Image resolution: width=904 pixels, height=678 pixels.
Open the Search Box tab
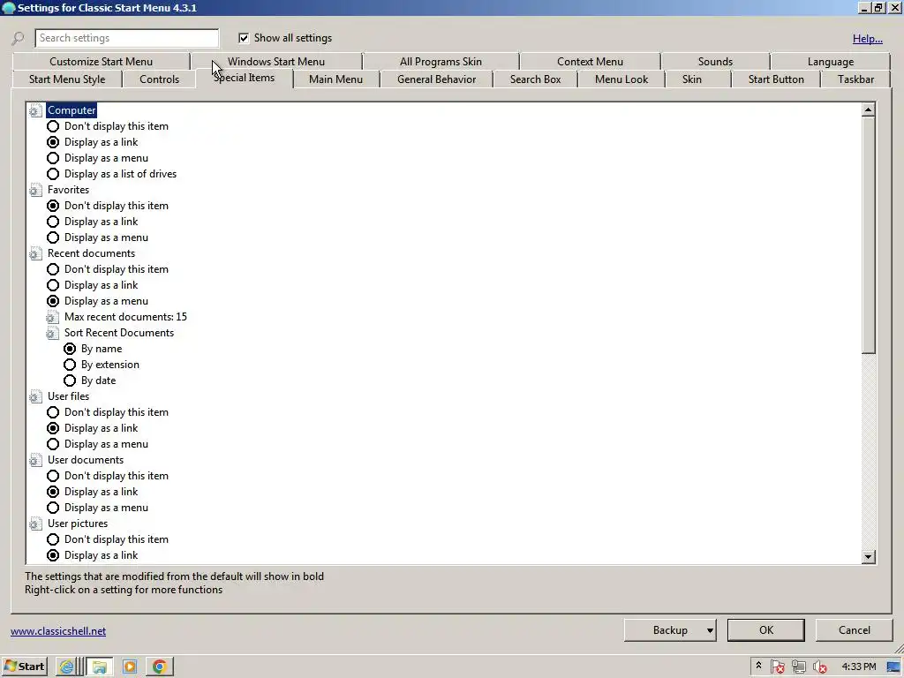tap(535, 79)
